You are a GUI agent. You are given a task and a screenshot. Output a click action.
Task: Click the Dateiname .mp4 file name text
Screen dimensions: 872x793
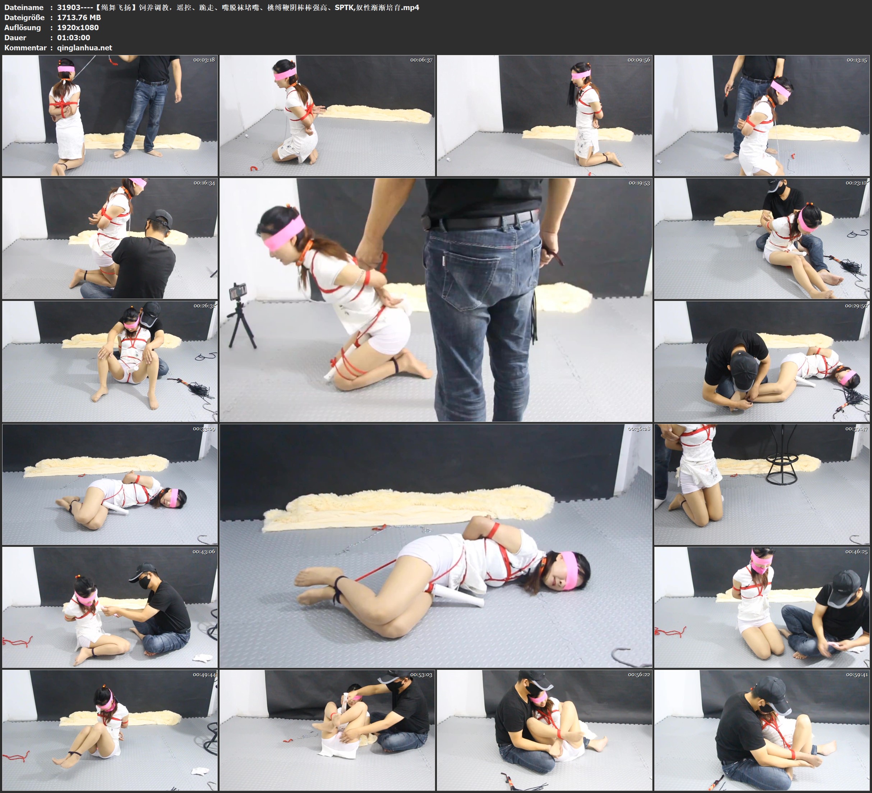pyautogui.click(x=238, y=7)
